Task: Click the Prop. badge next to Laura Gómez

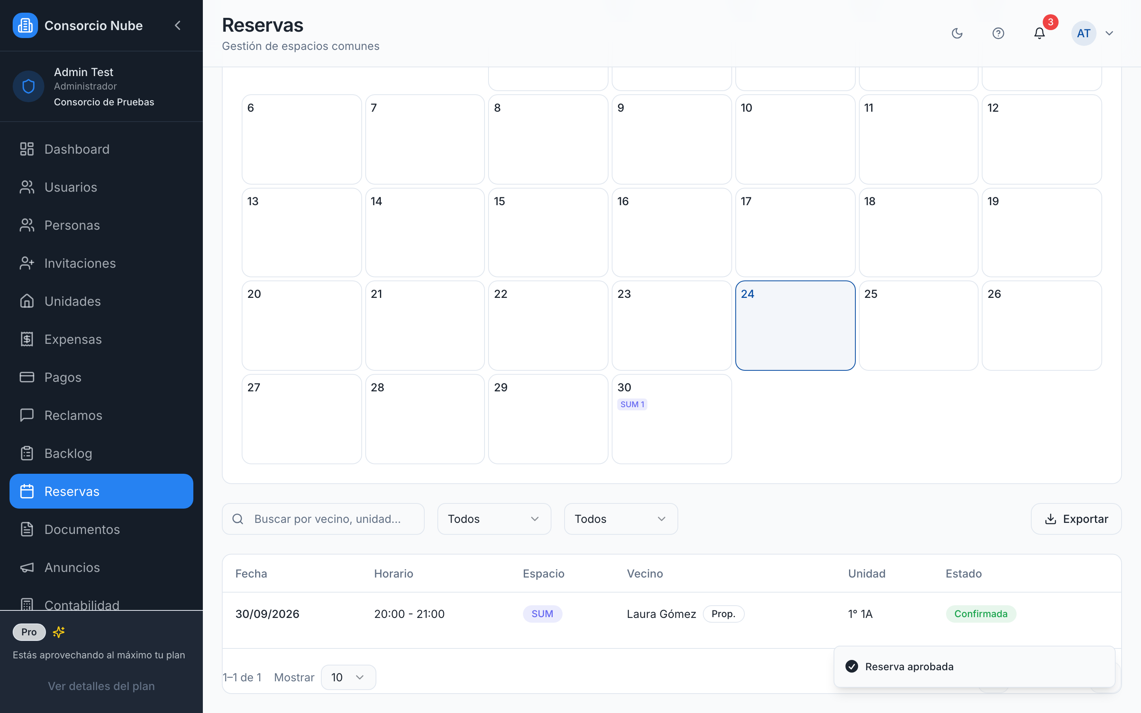Action: (723, 614)
